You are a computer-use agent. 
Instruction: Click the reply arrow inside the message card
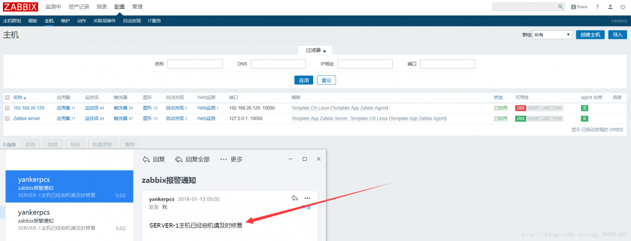point(295,198)
